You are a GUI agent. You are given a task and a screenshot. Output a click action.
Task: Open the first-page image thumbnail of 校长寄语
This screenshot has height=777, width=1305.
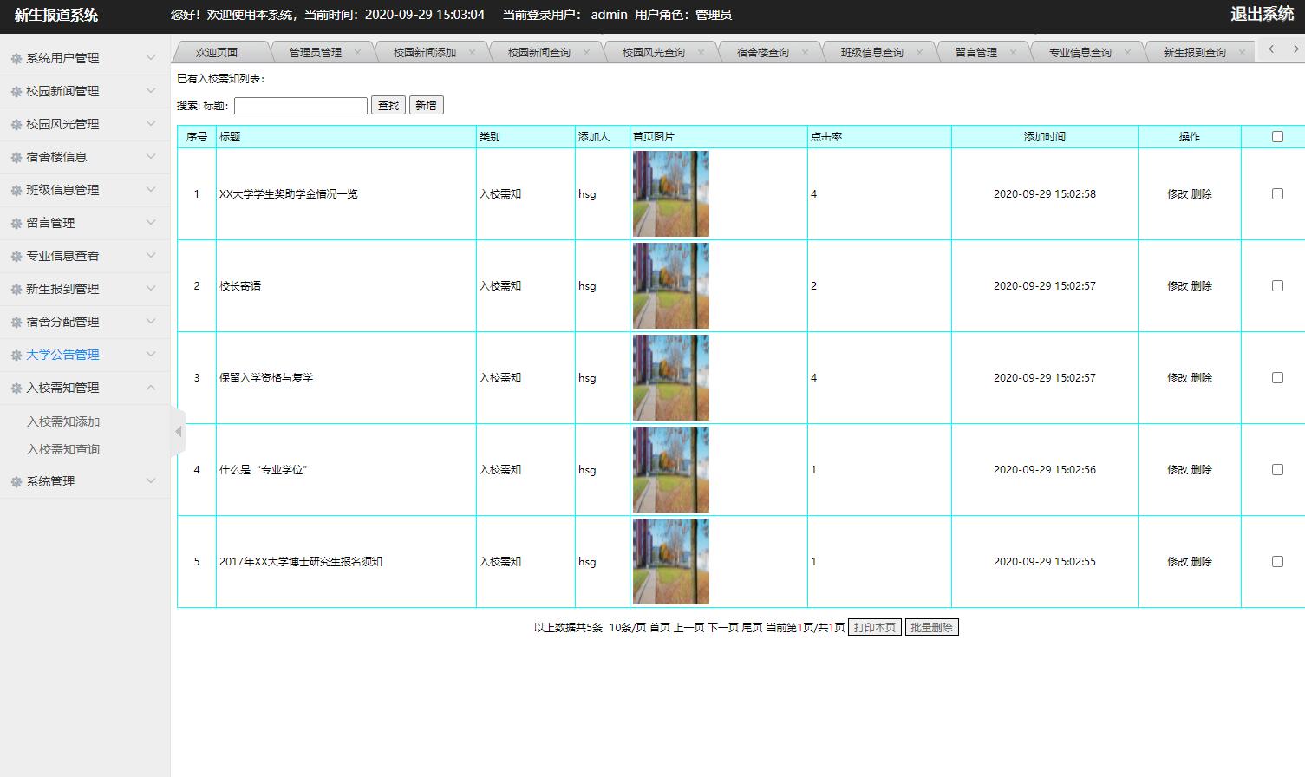(670, 285)
